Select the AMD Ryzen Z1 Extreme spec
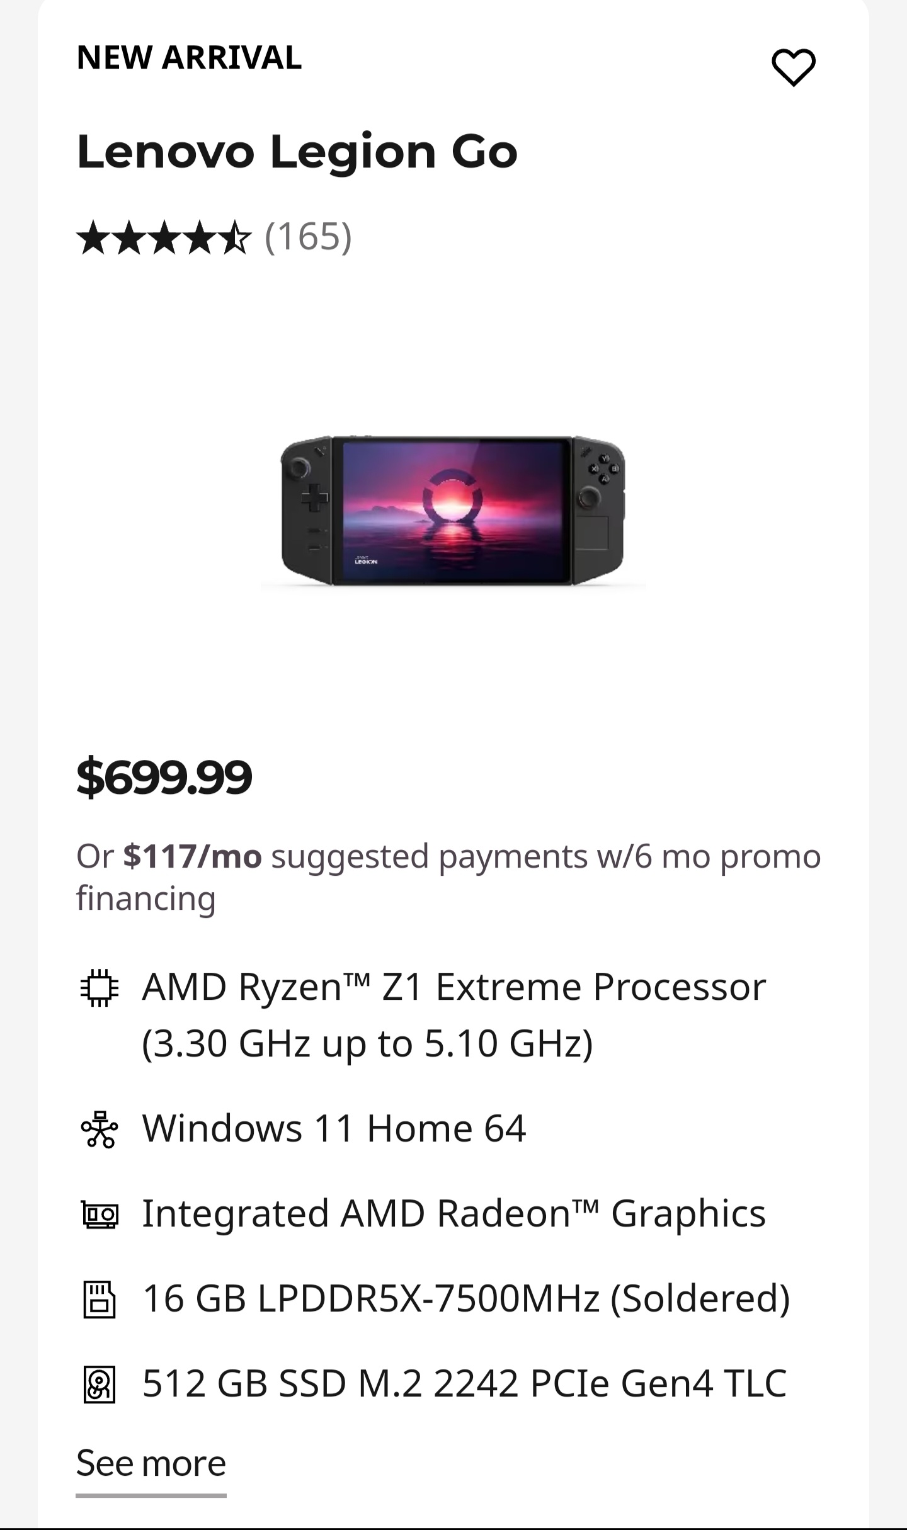This screenshot has width=907, height=1530. [x=453, y=1014]
